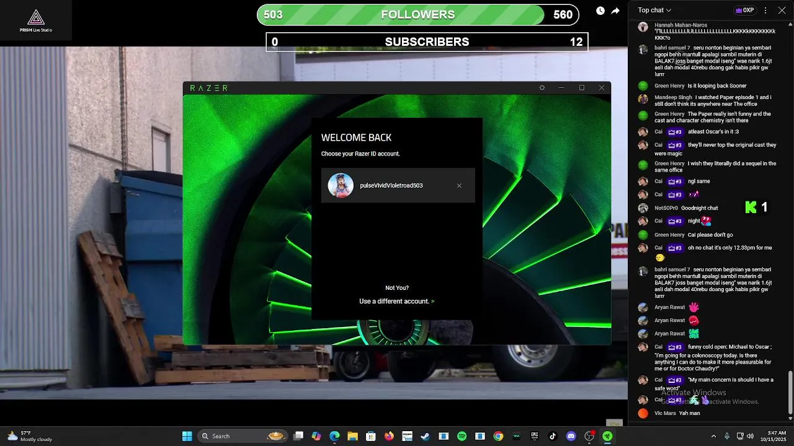Click the green K emoji overlay in chat

(751, 208)
